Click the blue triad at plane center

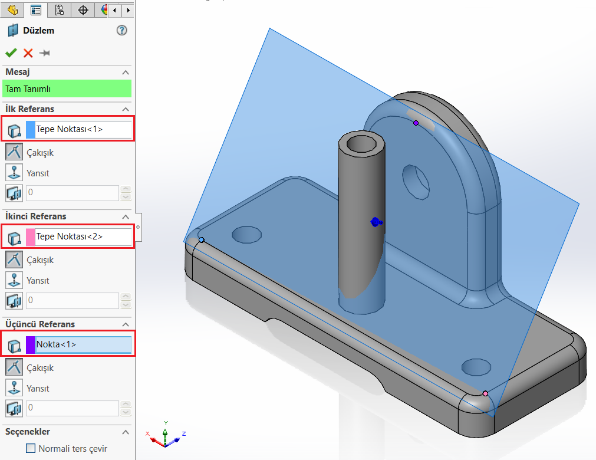[x=376, y=222]
